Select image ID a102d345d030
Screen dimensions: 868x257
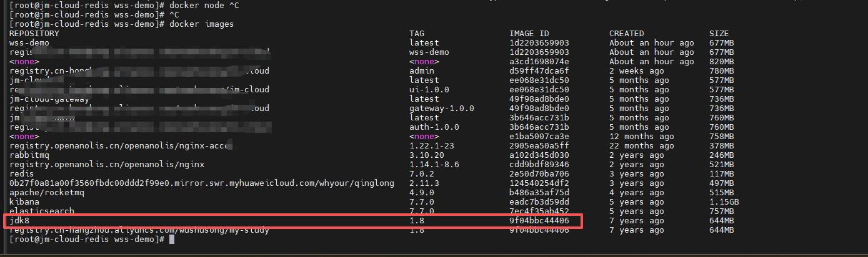click(539, 155)
